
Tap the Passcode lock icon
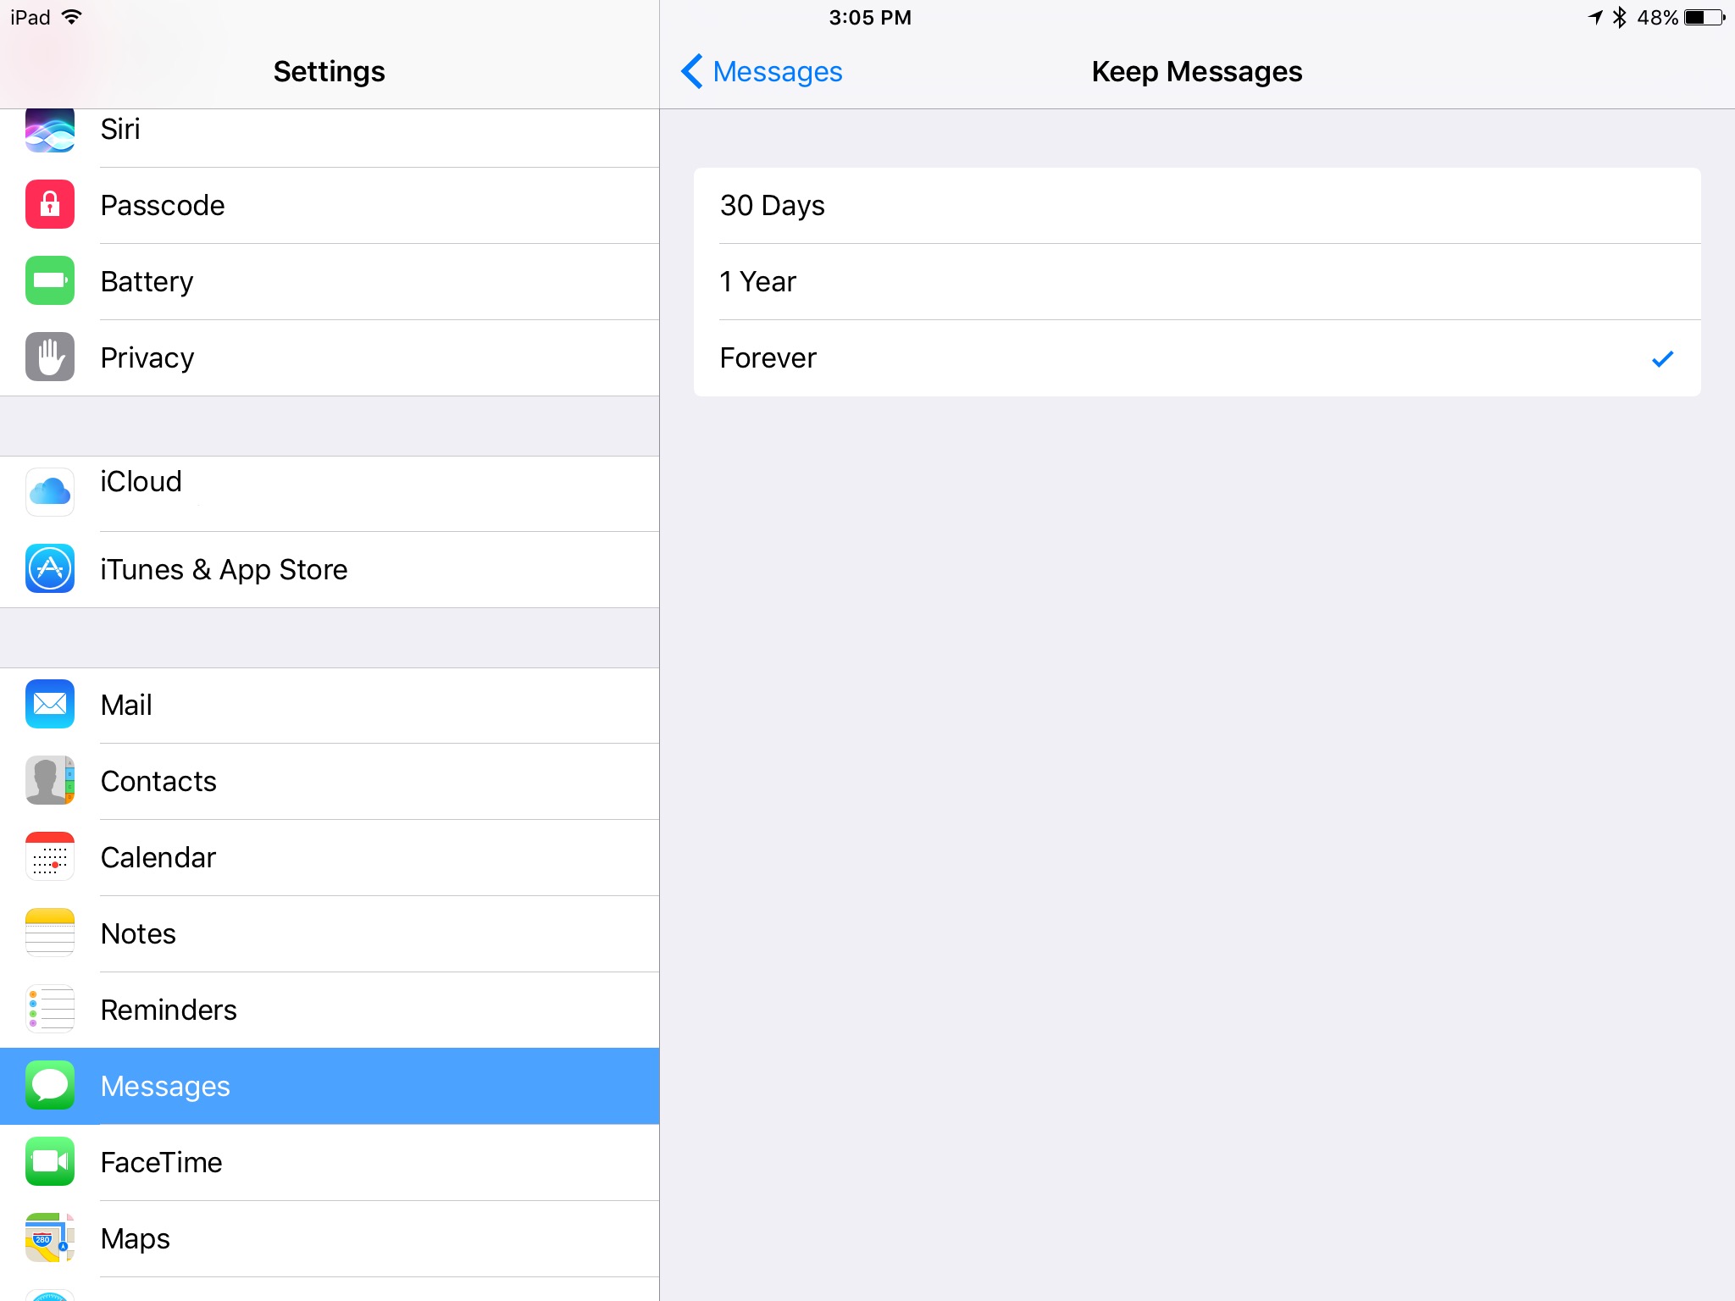50,205
